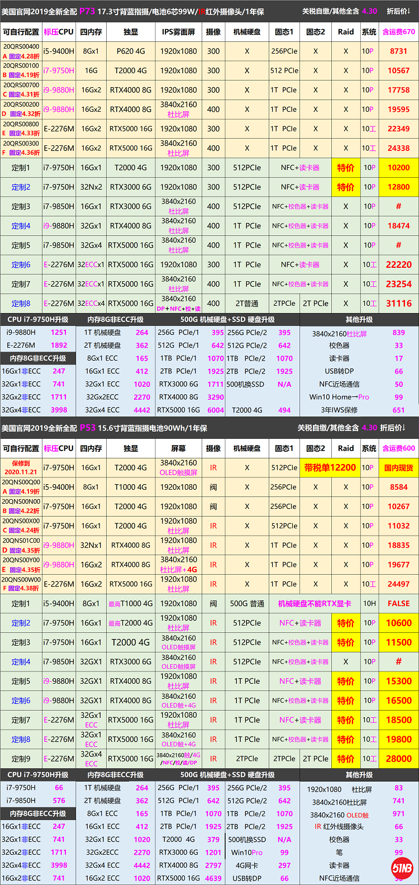Click the 机械硬盘不能RTX显卡 warning text
This screenshot has height=885, width=419.
pos(315,603)
